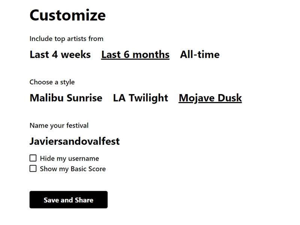Select the LA Twilight style

point(140,98)
